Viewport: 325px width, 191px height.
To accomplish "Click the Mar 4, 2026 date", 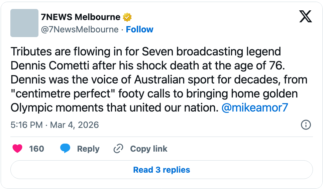I will coord(74,125).
